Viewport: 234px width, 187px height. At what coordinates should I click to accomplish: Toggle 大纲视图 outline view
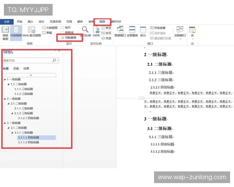tap(50, 28)
